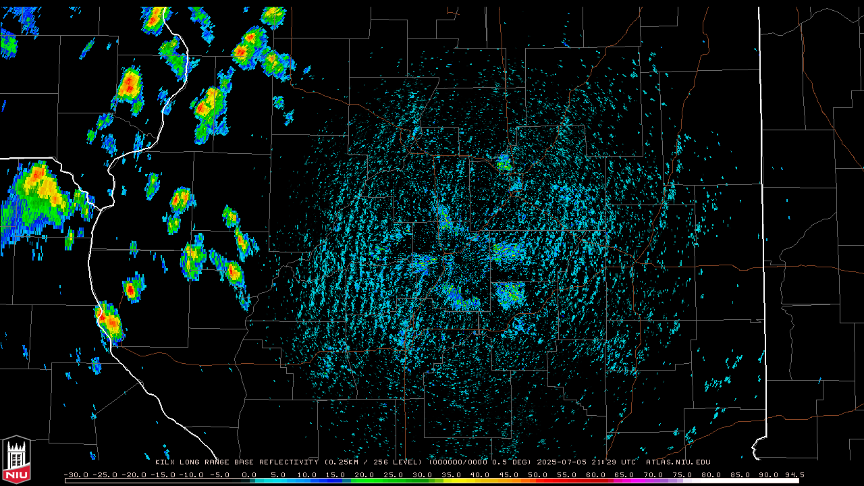
Task: Click the 75.0 scale label
Action: coord(682,475)
